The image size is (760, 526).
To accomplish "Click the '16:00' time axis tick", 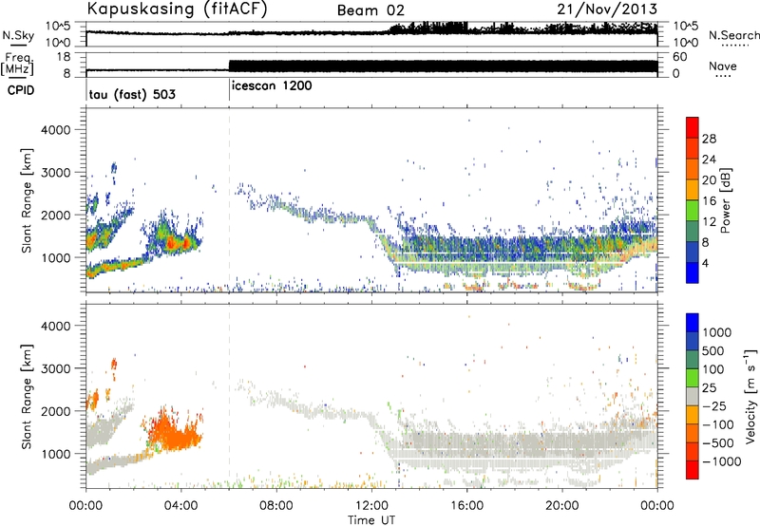I will pos(466,506).
